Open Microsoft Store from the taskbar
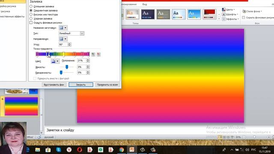This screenshot has width=274, height=154. click(48, 150)
